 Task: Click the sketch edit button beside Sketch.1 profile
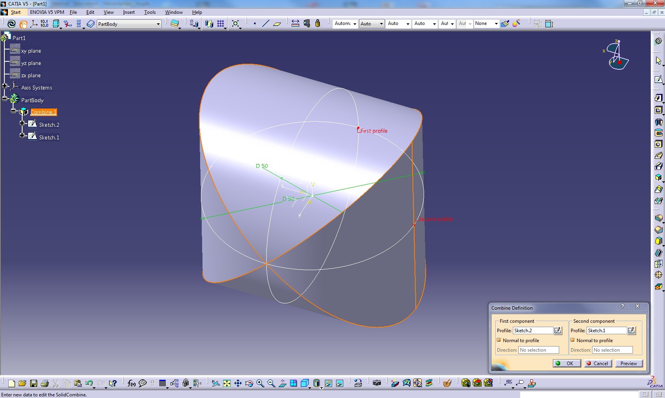631,330
